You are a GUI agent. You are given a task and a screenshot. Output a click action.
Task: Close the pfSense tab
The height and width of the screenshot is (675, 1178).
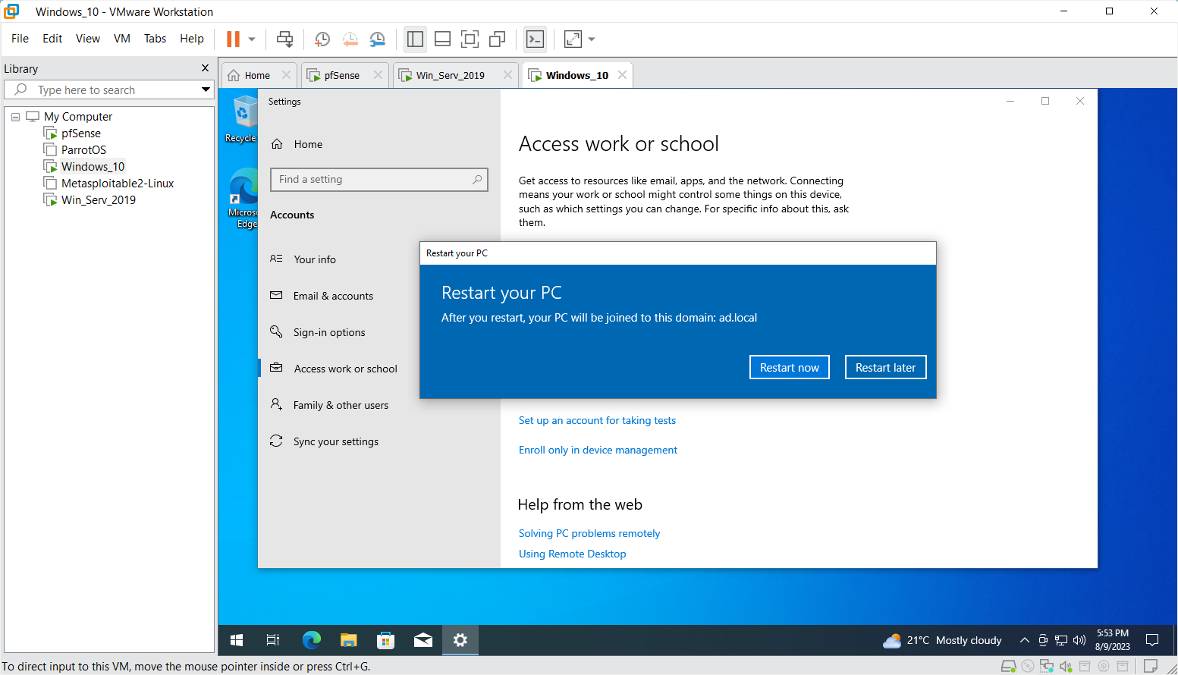tap(378, 75)
